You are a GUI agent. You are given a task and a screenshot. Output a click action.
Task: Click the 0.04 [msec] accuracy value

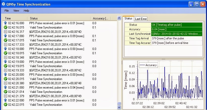pos(177,29)
